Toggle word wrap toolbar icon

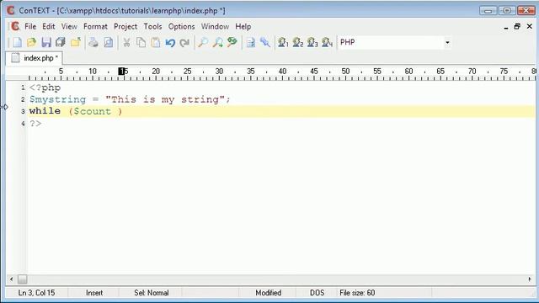coord(251,42)
